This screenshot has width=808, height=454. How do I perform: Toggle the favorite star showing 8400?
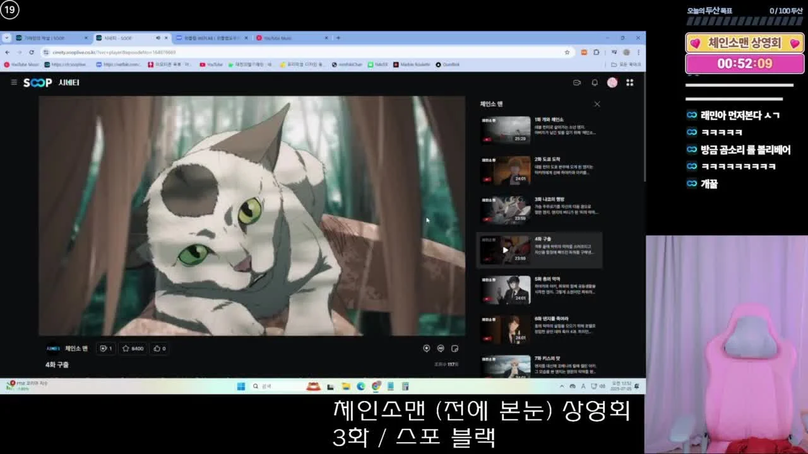coord(132,348)
